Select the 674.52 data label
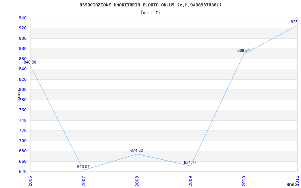 tap(137, 151)
